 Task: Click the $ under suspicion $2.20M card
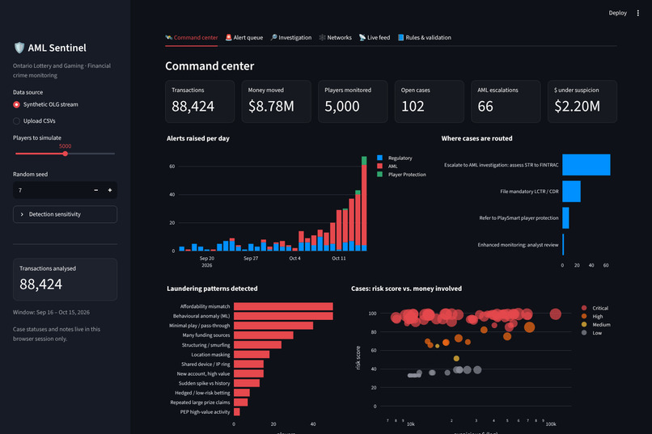tap(582, 101)
